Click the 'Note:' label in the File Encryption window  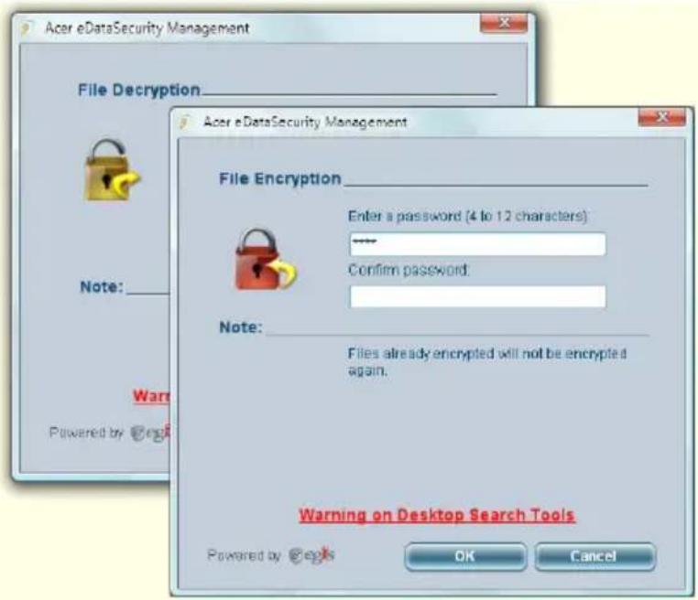(241, 327)
